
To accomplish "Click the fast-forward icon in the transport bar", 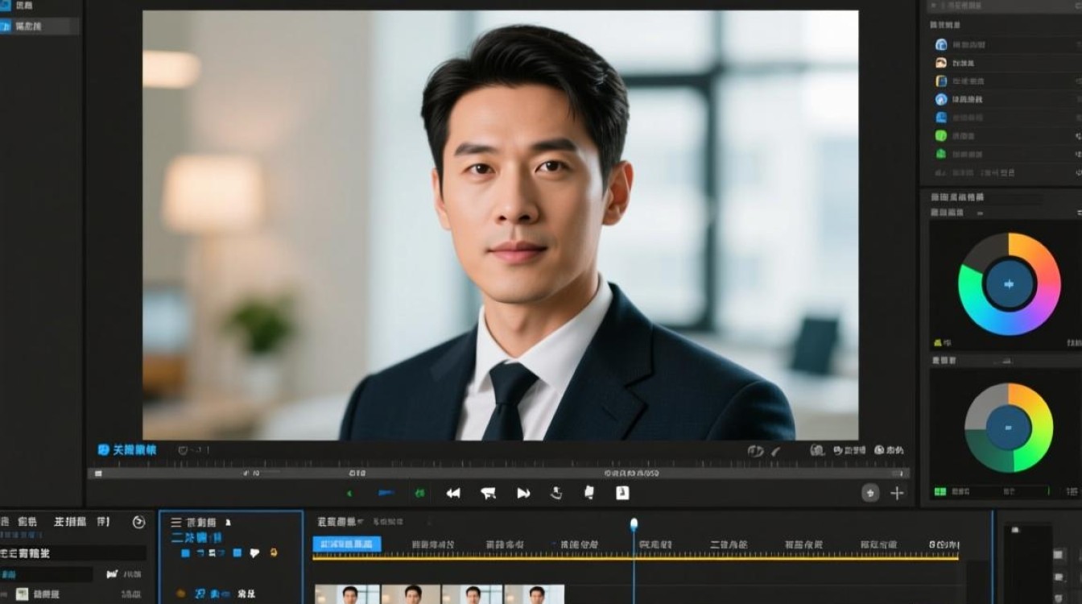I will pos(523,494).
